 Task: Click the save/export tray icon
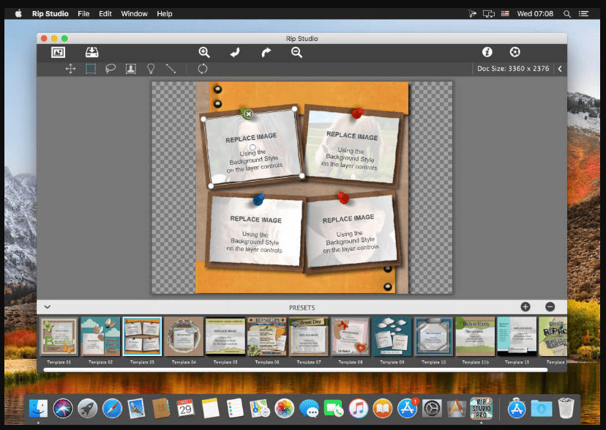92,52
